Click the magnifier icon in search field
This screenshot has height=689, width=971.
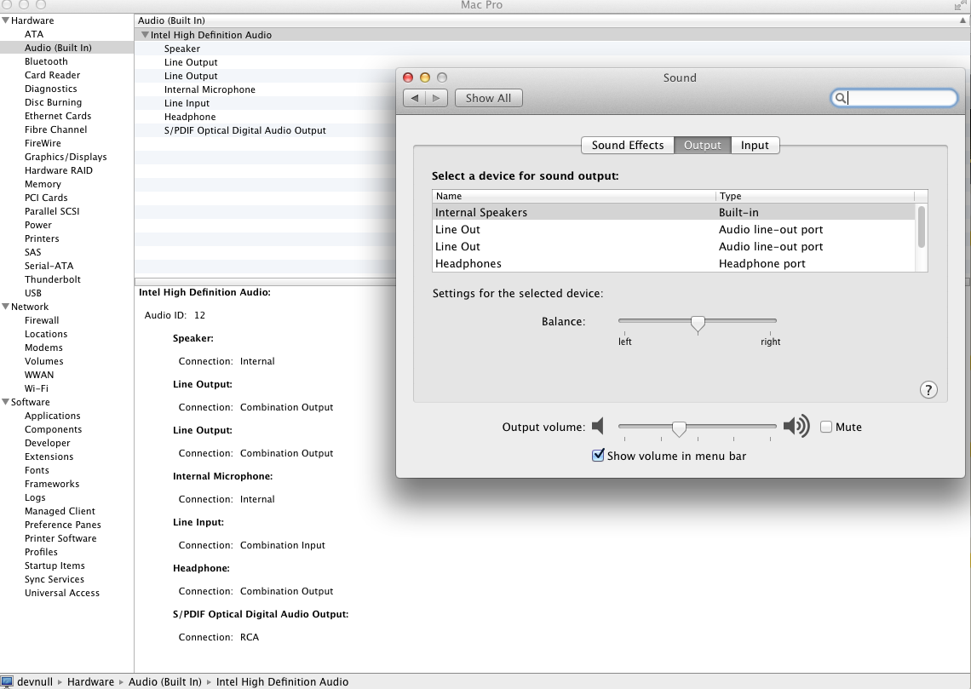[841, 98]
